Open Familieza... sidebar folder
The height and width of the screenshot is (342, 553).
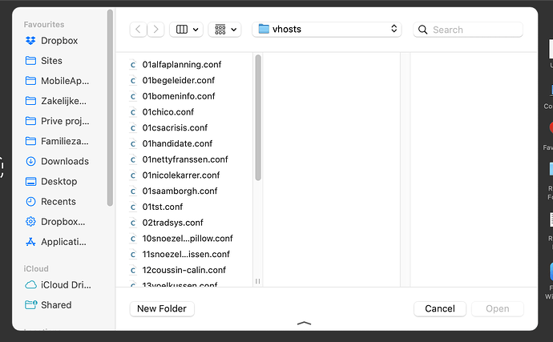tap(57, 141)
